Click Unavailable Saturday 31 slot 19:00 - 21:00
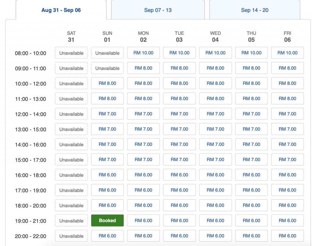 click(71, 220)
